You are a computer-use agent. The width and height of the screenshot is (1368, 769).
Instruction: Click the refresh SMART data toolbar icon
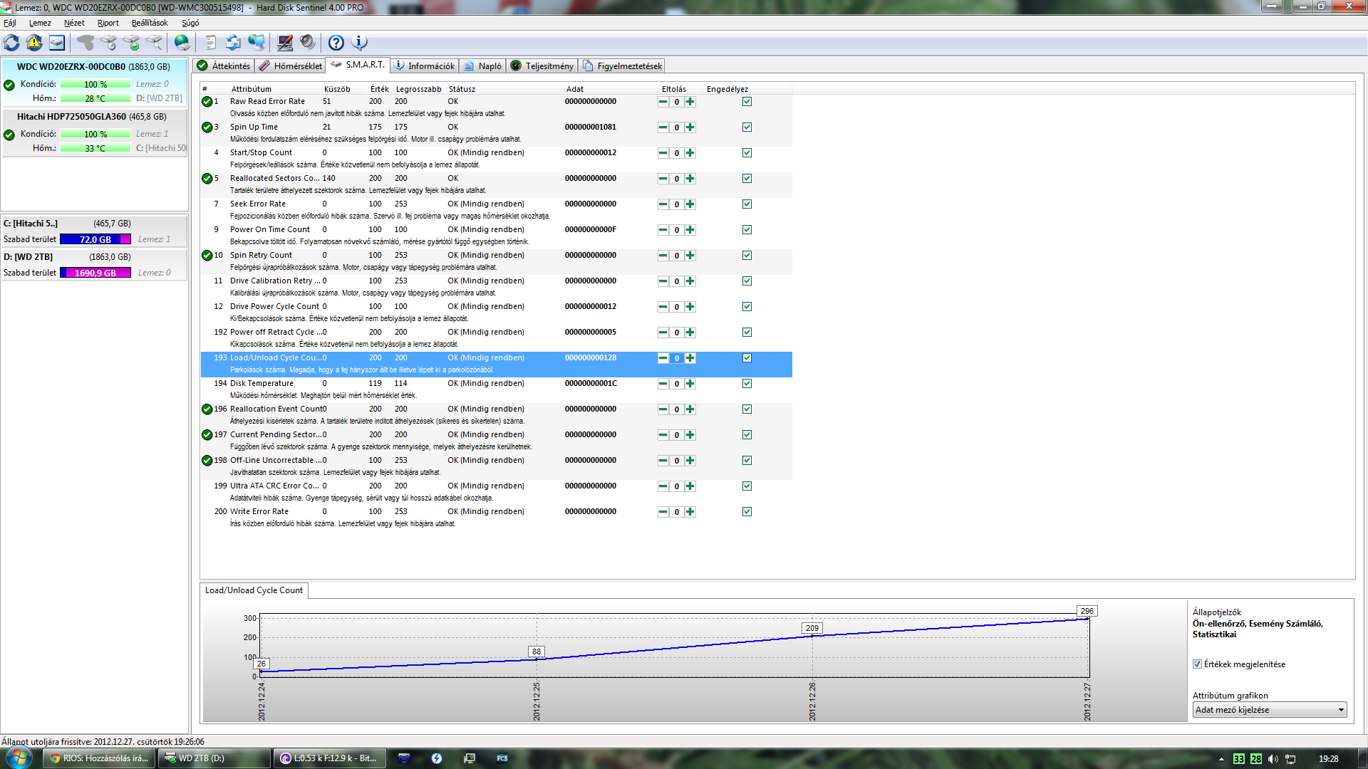(11, 43)
